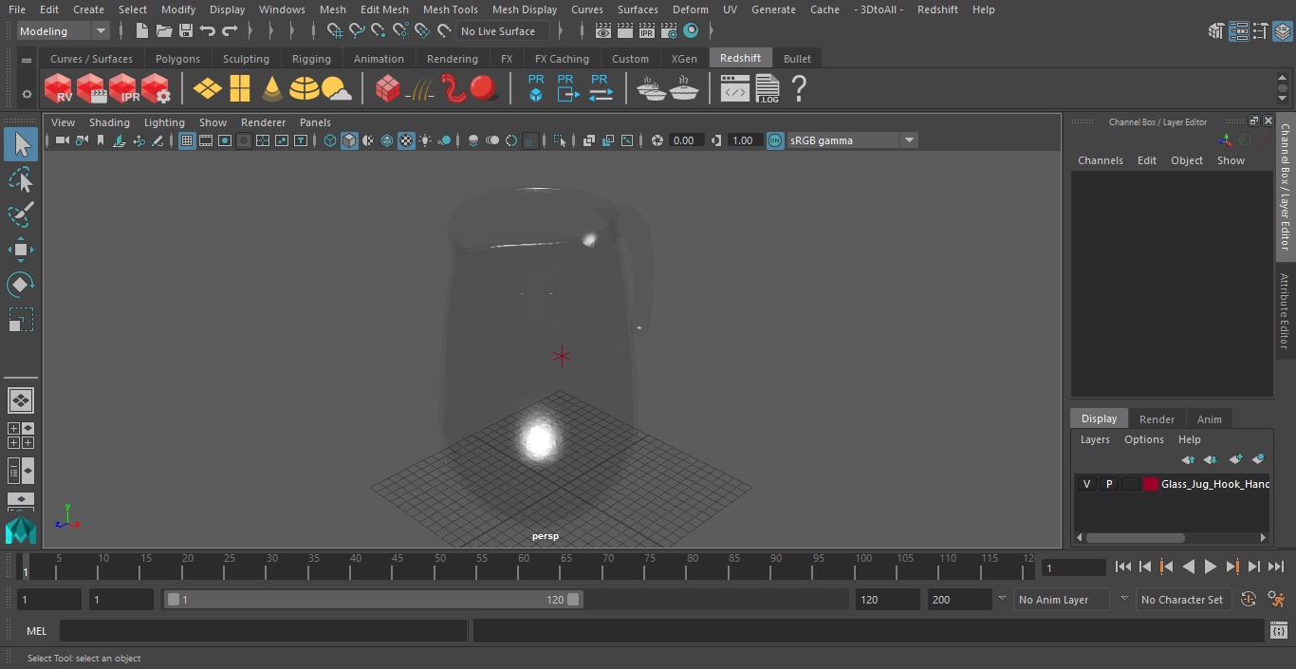Go to start of playback range
Viewport: 1296px width, 669px height.
tap(1122, 567)
